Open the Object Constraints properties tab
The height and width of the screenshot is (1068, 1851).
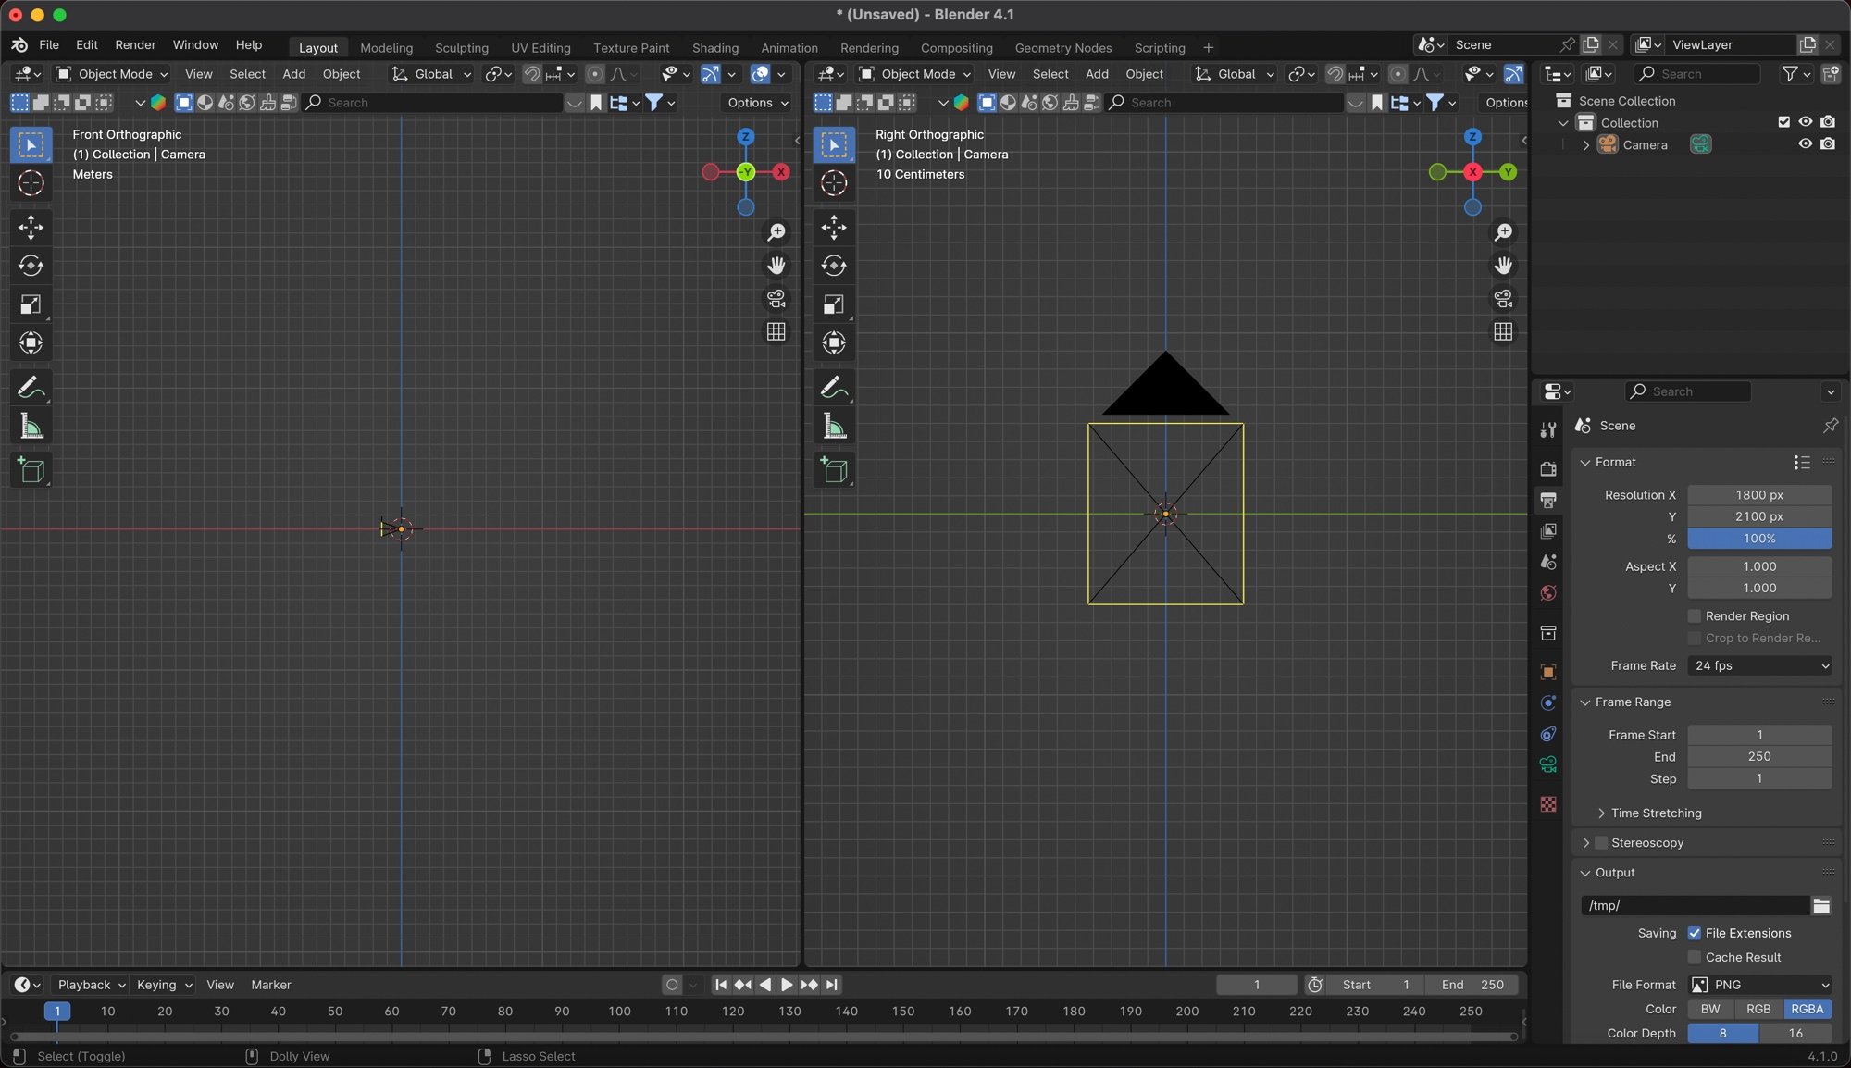coord(1548,734)
